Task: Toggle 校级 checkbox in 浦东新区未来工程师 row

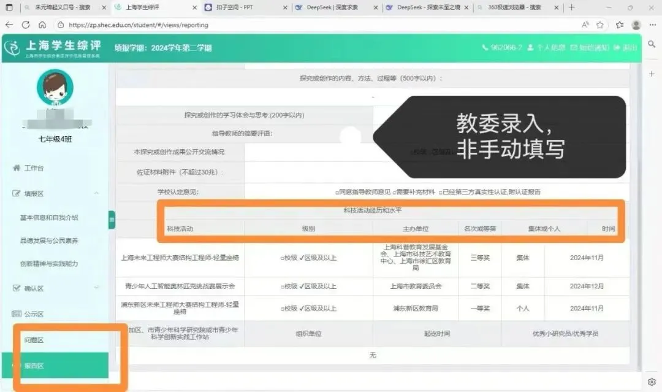Action: [283, 309]
